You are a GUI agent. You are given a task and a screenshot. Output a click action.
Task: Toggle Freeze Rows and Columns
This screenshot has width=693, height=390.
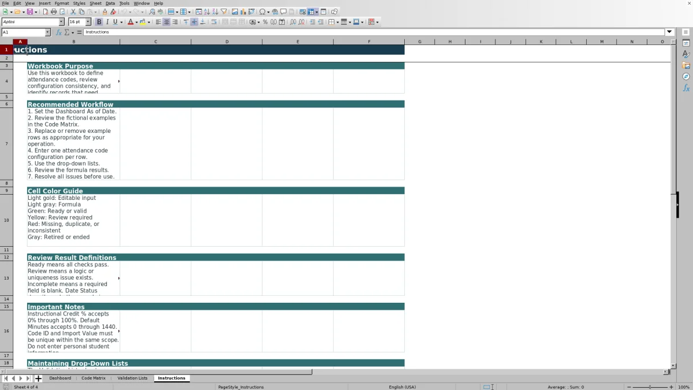pyautogui.click(x=311, y=12)
